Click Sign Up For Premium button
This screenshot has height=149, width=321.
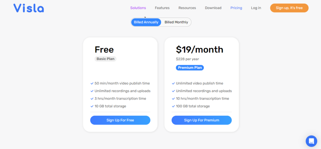coord(201,120)
